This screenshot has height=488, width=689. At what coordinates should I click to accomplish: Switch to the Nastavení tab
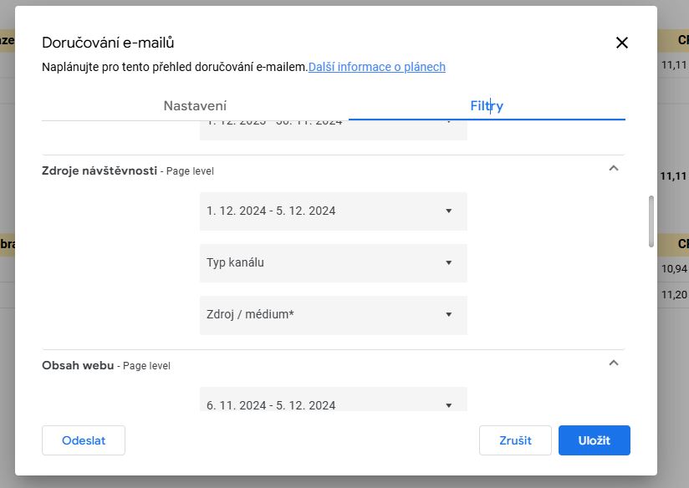195,106
